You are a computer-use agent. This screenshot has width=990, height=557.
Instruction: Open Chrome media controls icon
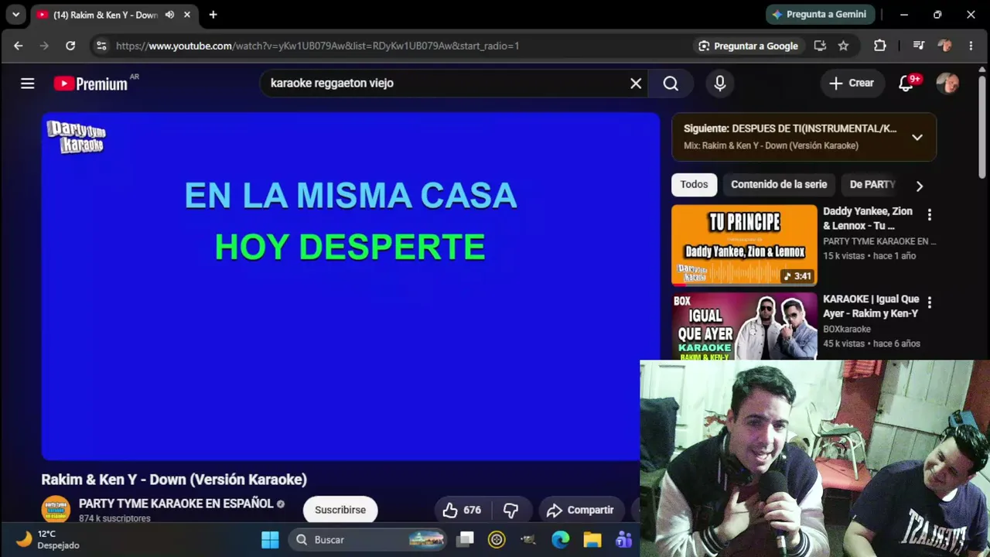click(x=919, y=46)
